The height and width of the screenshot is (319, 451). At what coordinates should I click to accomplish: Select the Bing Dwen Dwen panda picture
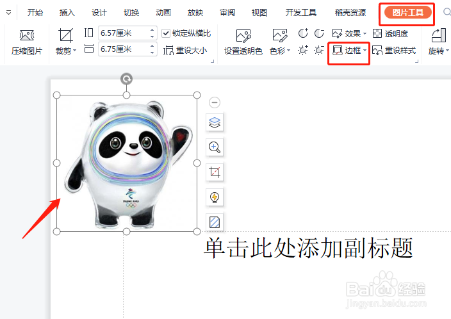(x=127, y=163)
